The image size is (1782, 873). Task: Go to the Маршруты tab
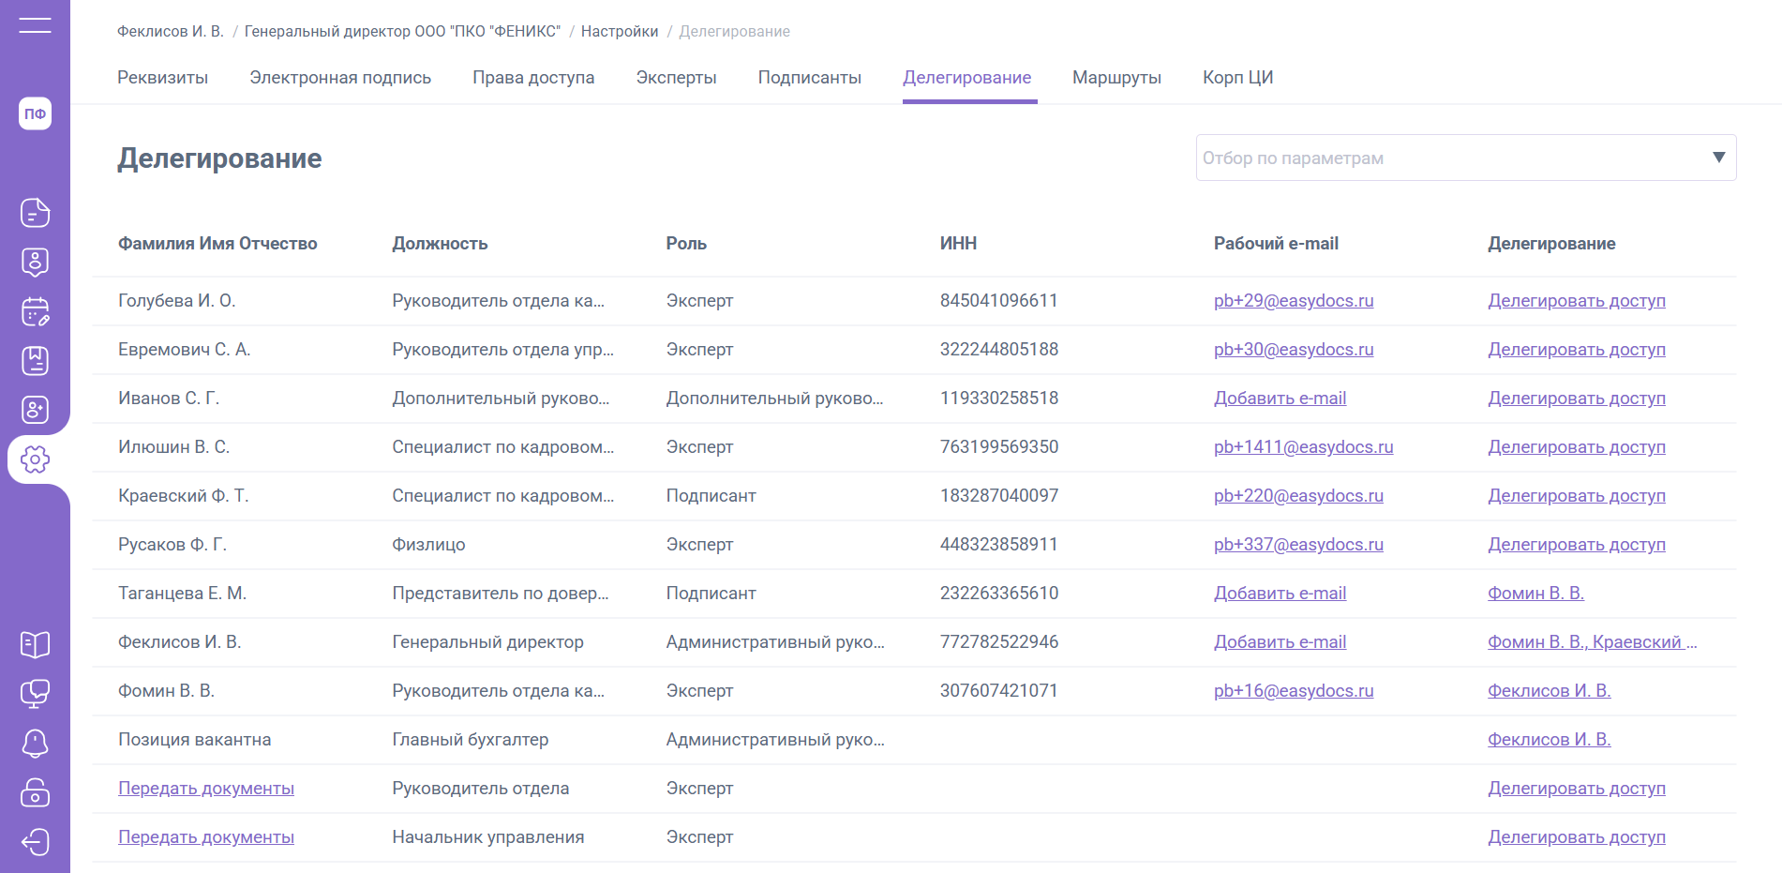click(1116, 78)
